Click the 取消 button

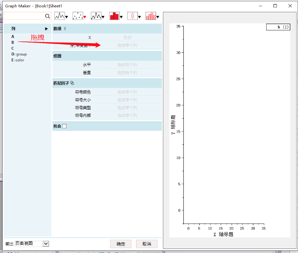click(x=146, y=244)
